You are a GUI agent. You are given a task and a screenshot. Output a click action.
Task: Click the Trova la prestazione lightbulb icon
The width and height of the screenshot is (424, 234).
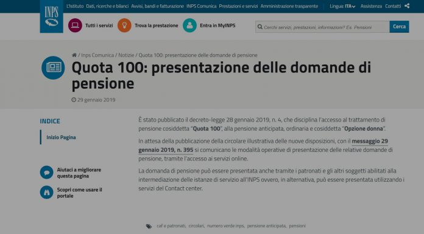click(x=124, y=26)
